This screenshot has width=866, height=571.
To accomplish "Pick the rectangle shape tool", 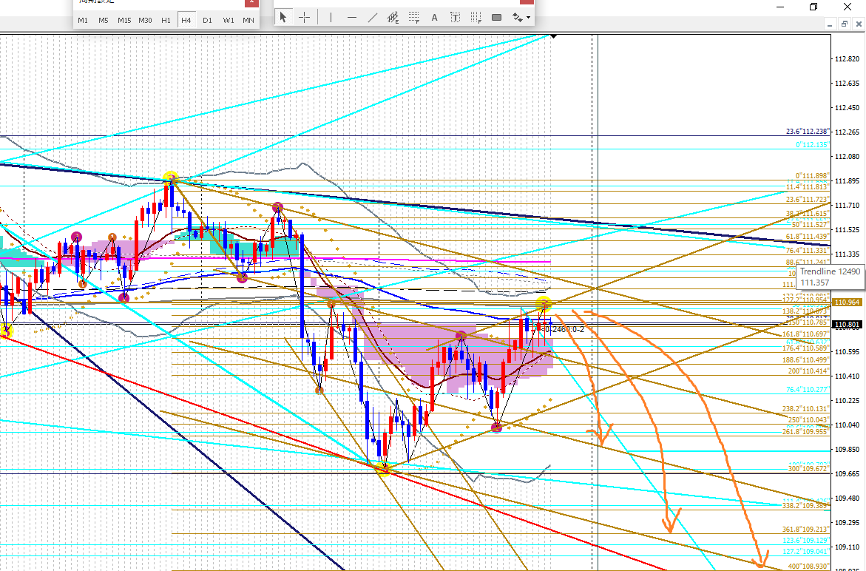I will click(x=496, y=18).
